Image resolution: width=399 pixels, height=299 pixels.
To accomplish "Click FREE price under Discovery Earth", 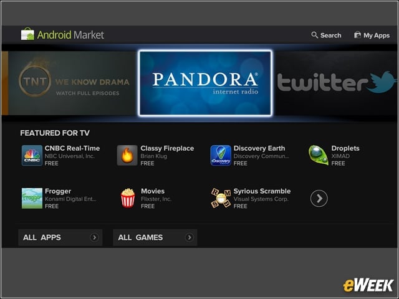I will 241,163.
